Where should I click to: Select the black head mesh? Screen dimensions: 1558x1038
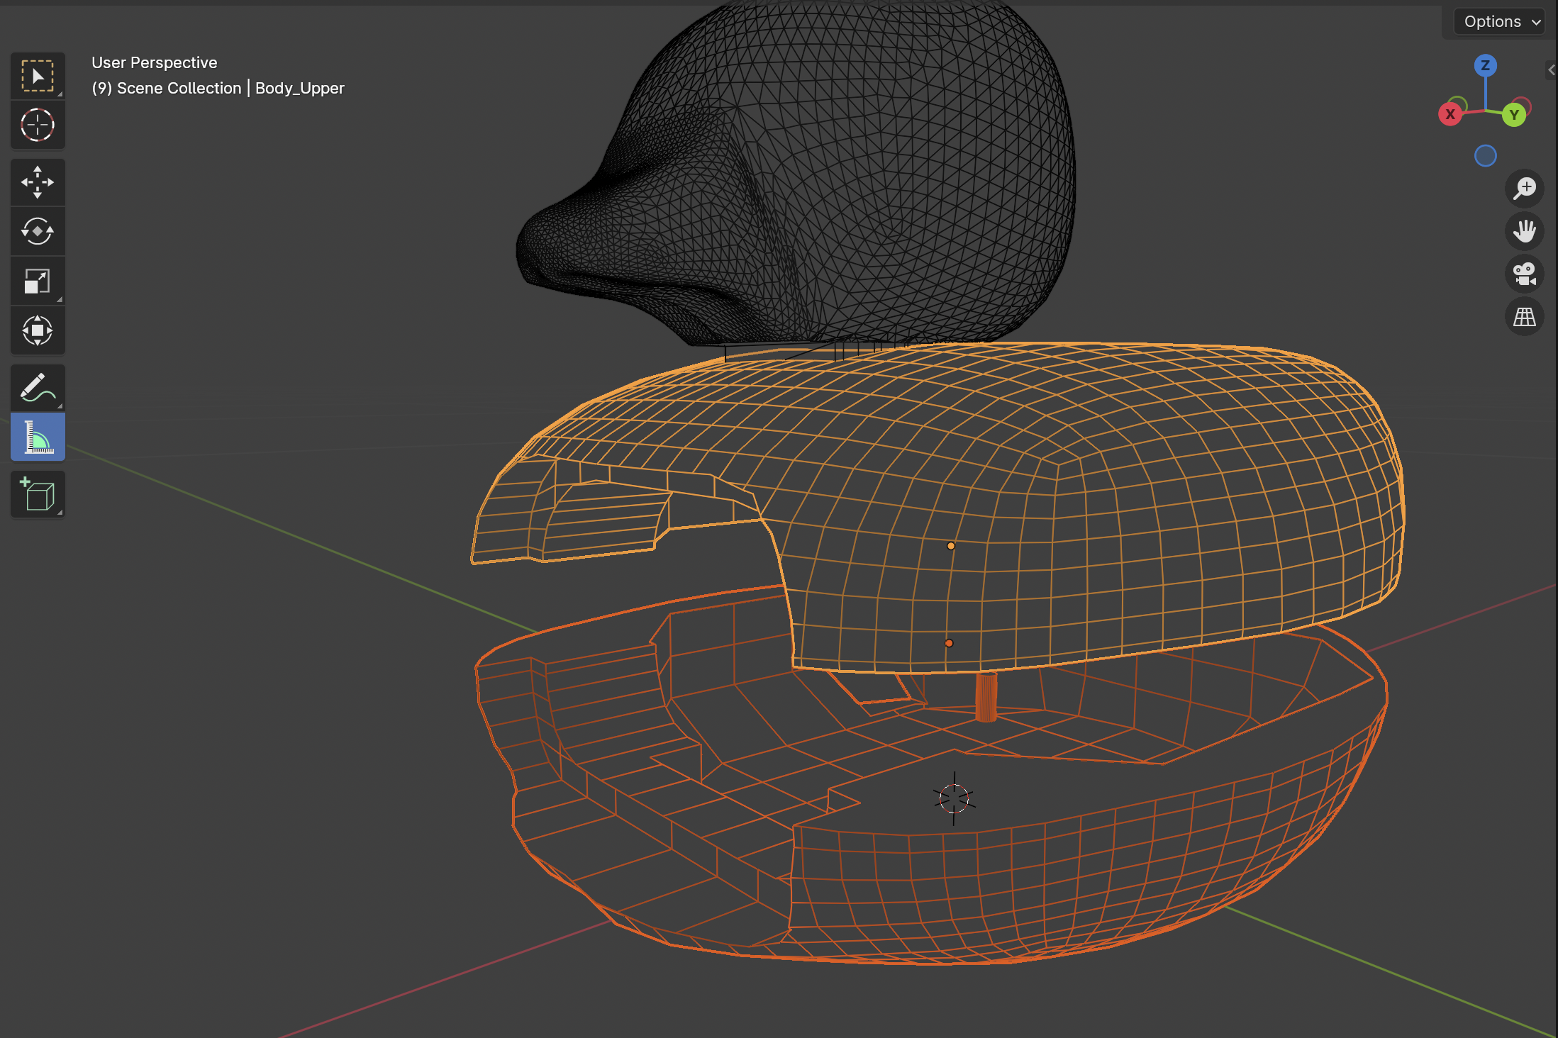[x=816, y=177]
